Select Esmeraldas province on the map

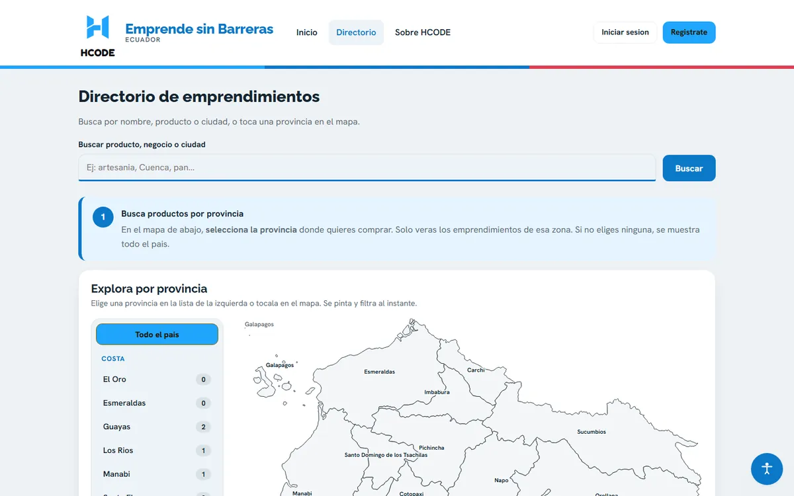click(380, 372)
